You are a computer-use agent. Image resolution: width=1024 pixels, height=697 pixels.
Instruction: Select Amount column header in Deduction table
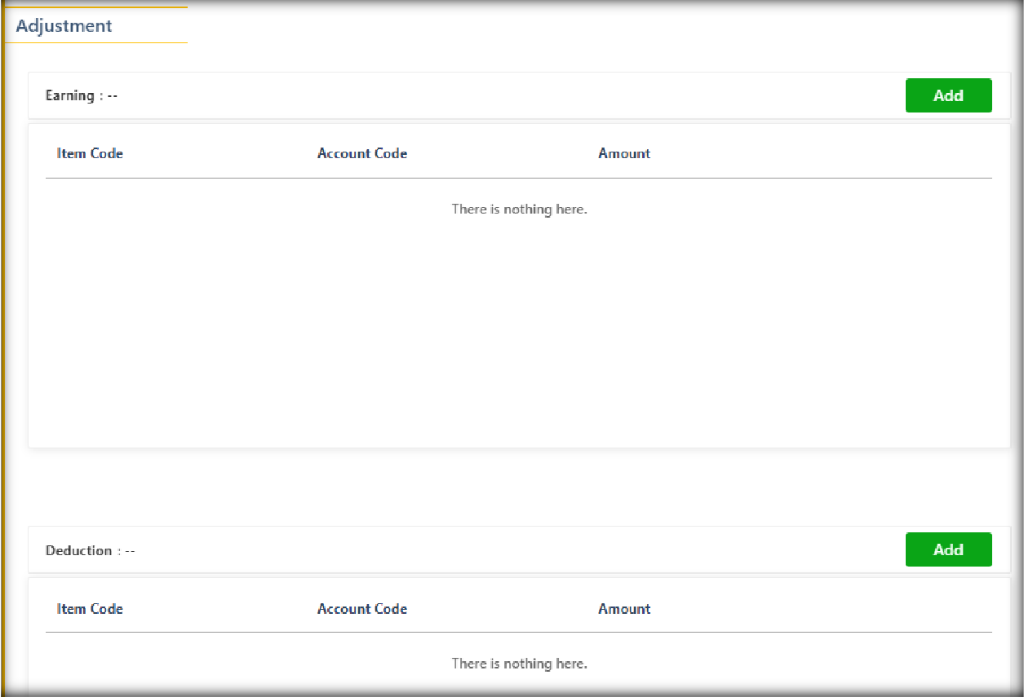tap(624, 609)
